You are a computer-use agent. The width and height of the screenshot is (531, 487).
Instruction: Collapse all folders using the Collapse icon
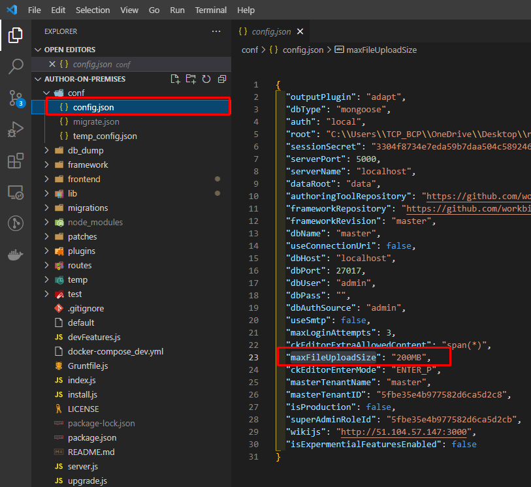point(221,78)
